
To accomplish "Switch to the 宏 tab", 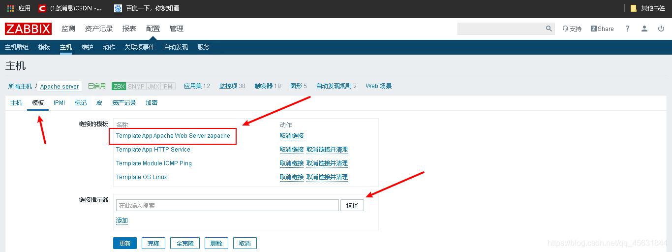I will pyautogui.click(x=99, y=103).
